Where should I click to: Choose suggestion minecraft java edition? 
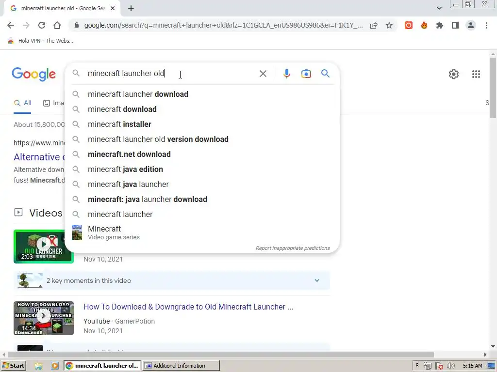click(202, 169)
